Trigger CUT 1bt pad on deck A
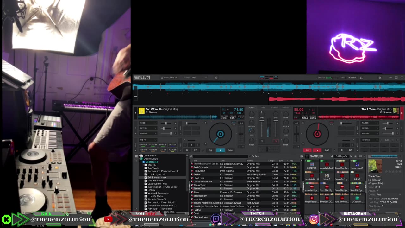 (x=163, y=150)
